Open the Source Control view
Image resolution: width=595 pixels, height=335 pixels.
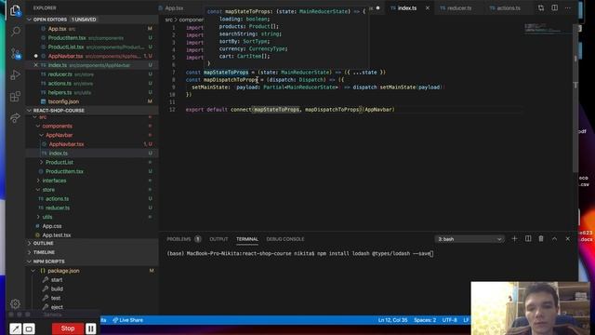coord(16,53)
